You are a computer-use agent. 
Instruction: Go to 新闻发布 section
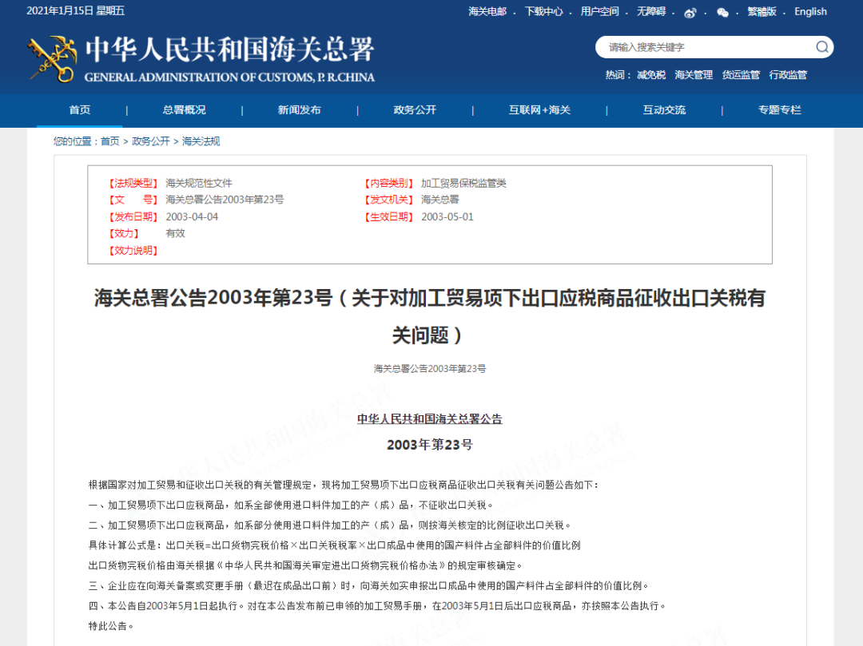click(299, 110)
